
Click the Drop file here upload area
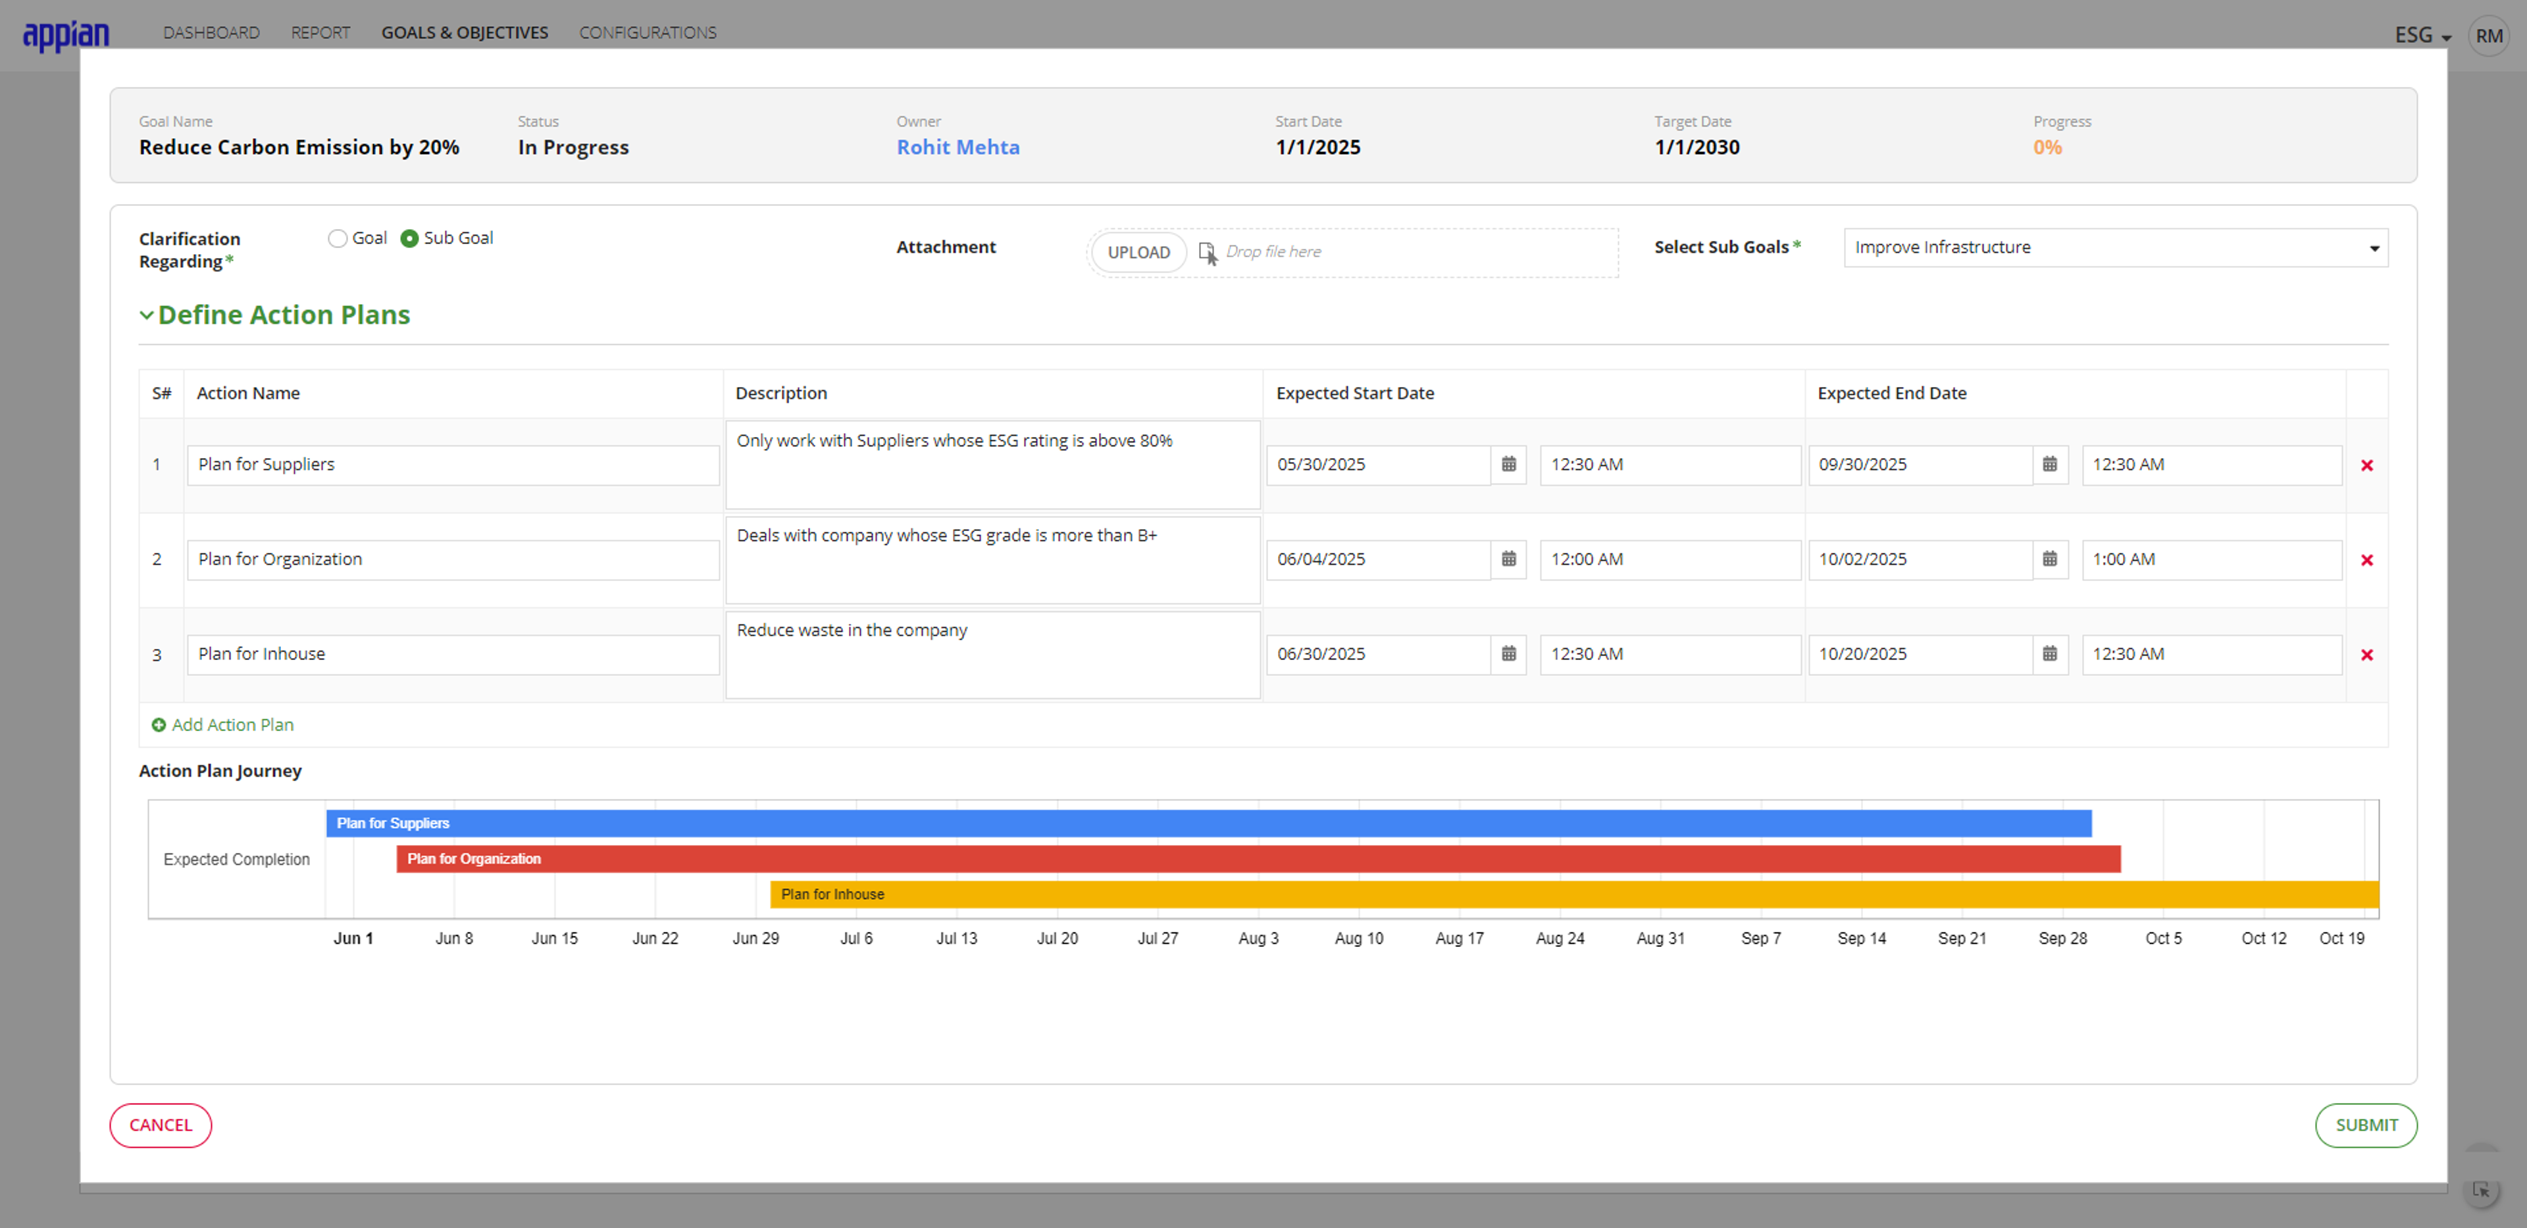pyautogui.click(x=1354, y=253)
